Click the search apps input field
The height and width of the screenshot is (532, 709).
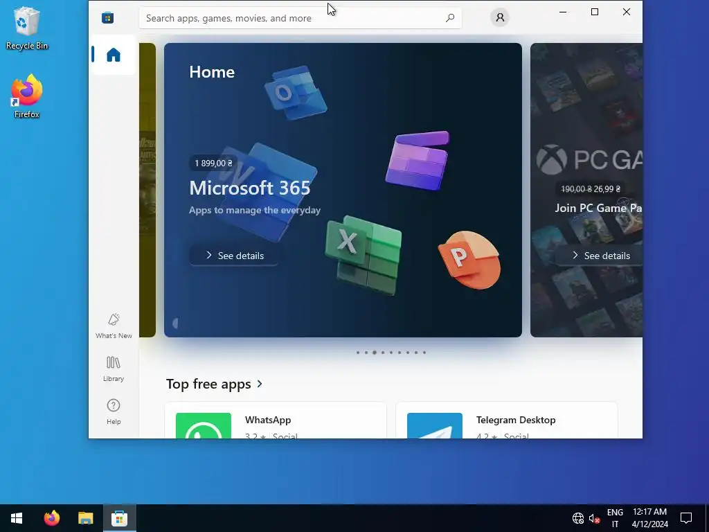300,18
